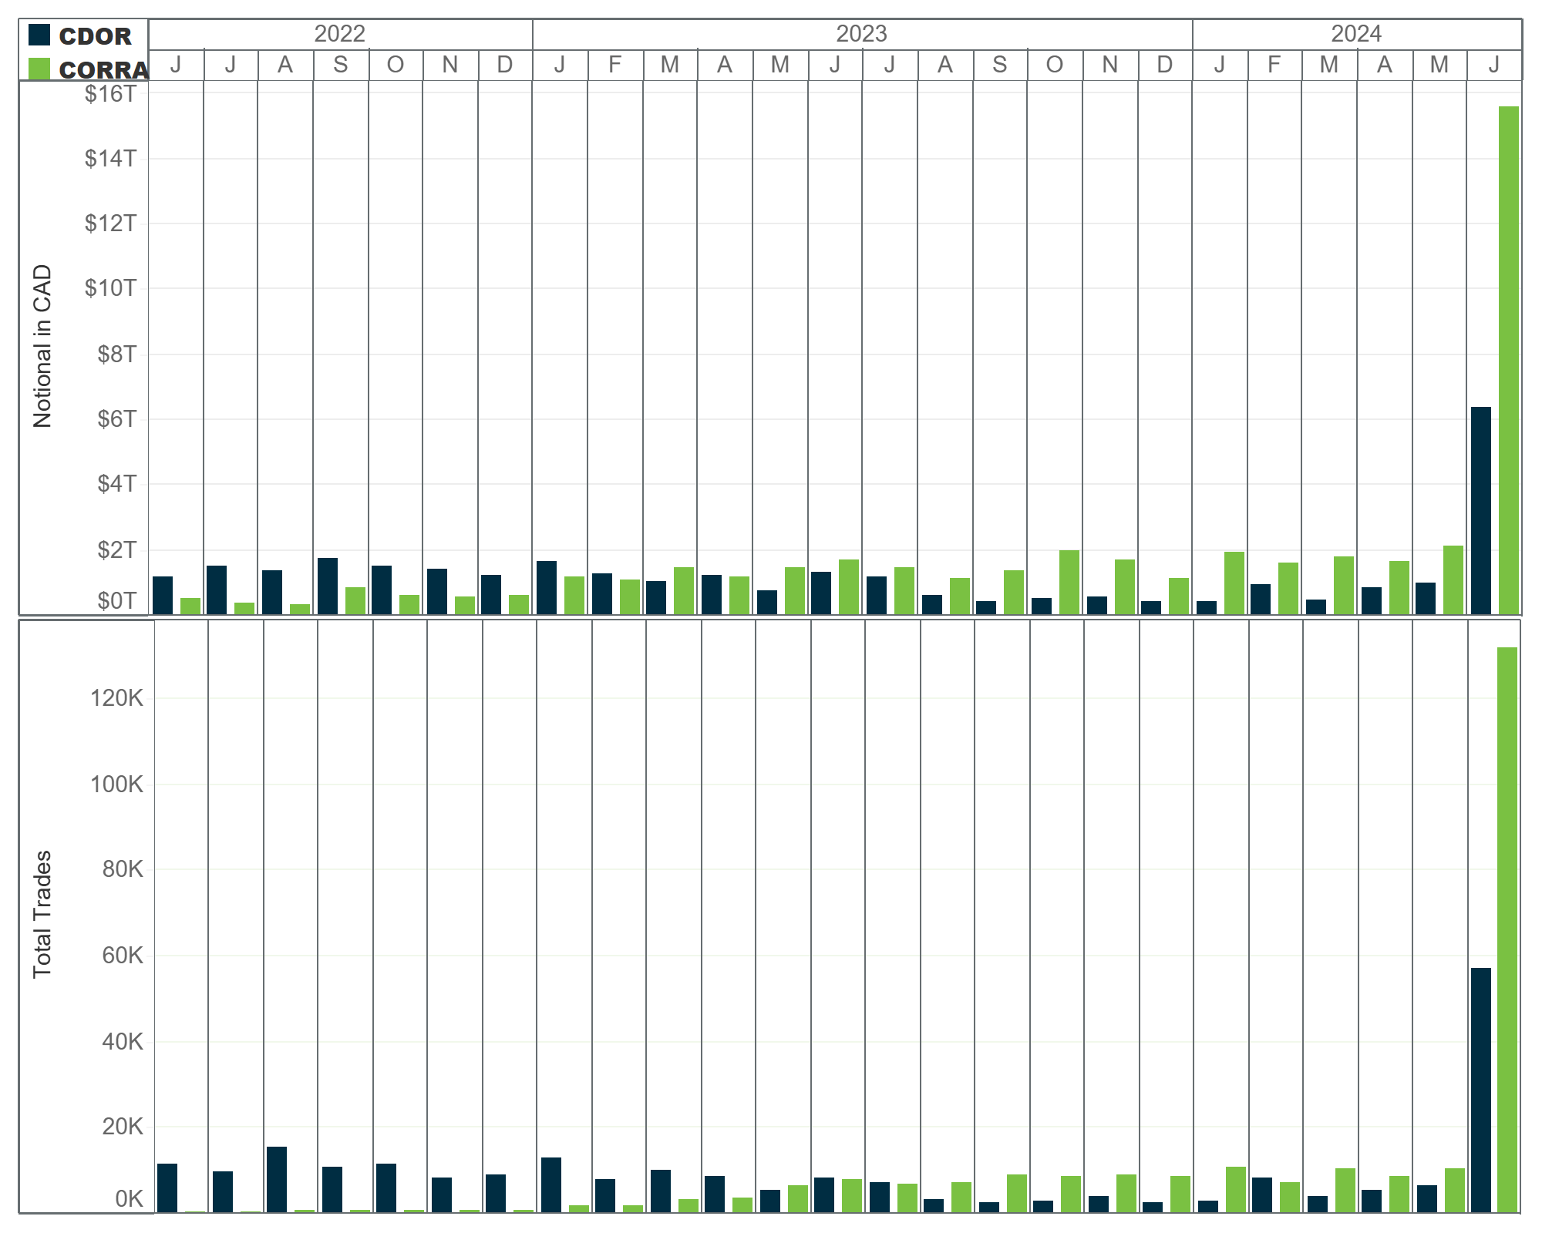Click the green CORRA total trades bar for June 2024

(x=1507, y=929)
